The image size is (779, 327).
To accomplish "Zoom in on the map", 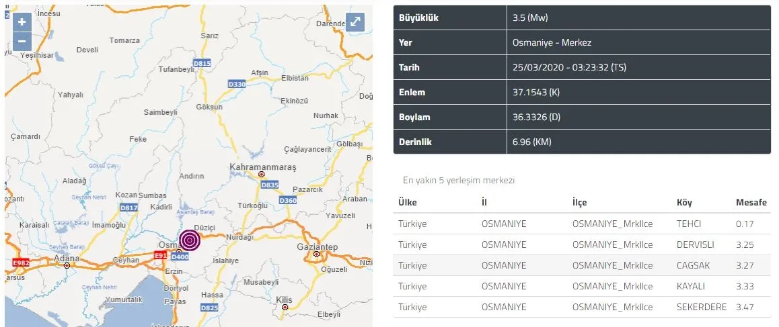I will click(x=22, y=21).
